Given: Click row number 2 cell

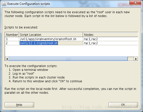Looking at the screenshot, I should (x=12, y=43).
